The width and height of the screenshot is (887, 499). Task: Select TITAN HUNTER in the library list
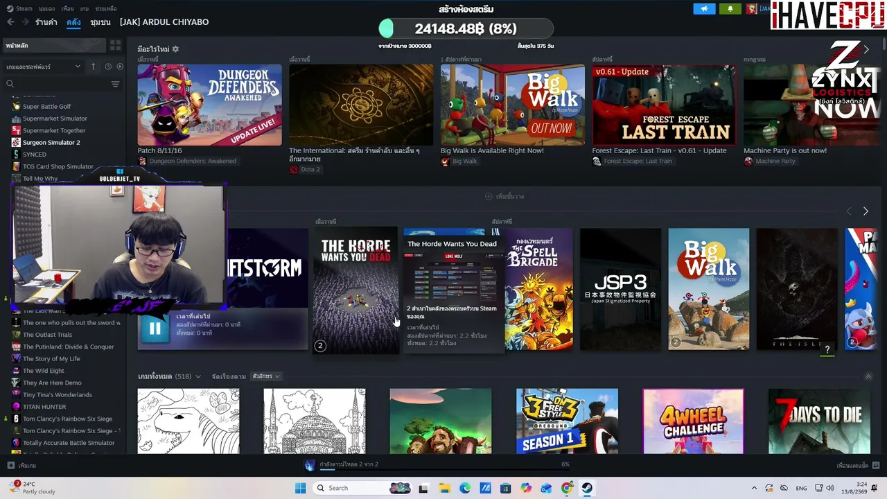point(44,407)
